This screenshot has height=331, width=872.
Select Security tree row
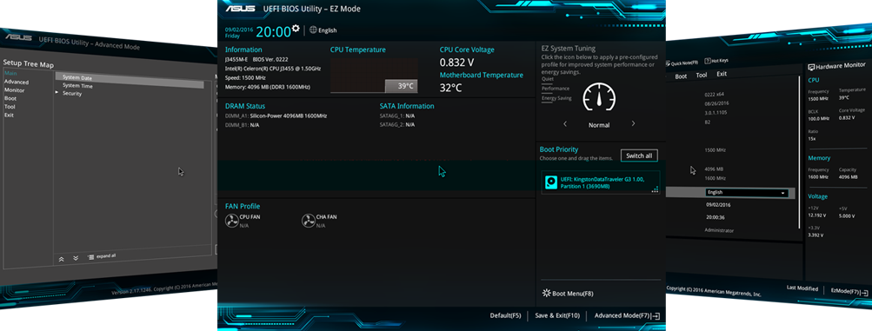(72, 93)
